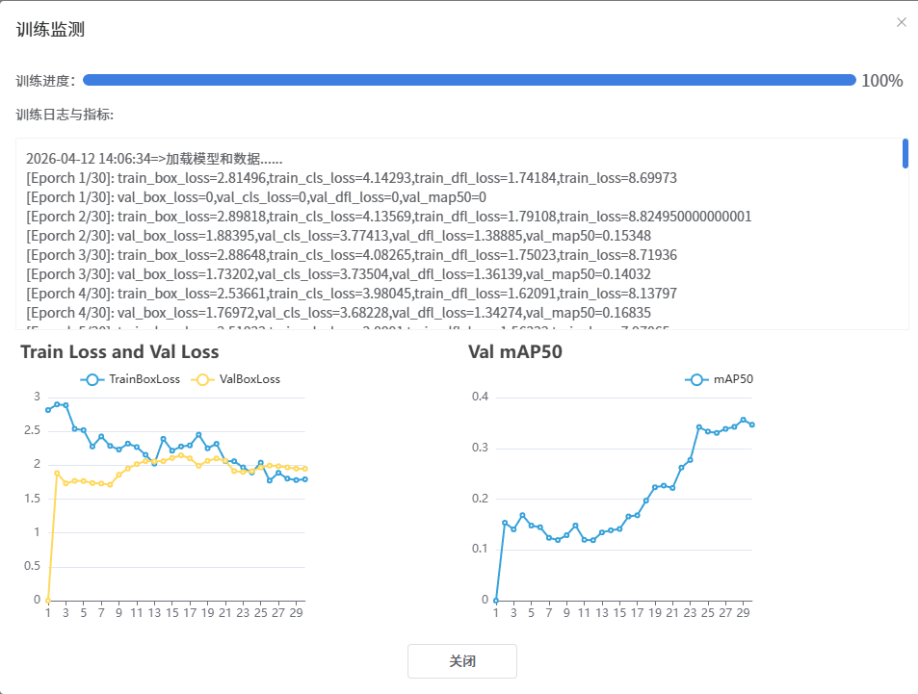Click the 关闭 button at the bottom
The height and width of the screenshot is (694, 918).
pos(462,661)
